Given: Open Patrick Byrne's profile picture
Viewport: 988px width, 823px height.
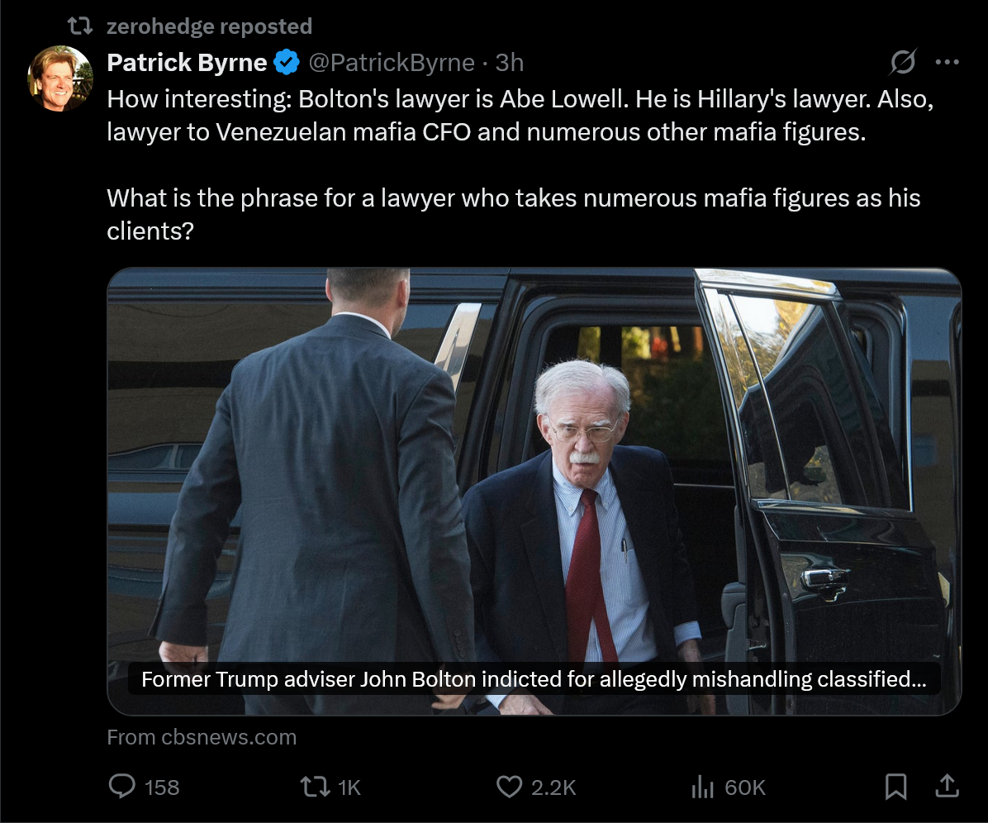Looking at the screenshot, I should (60, 78).
